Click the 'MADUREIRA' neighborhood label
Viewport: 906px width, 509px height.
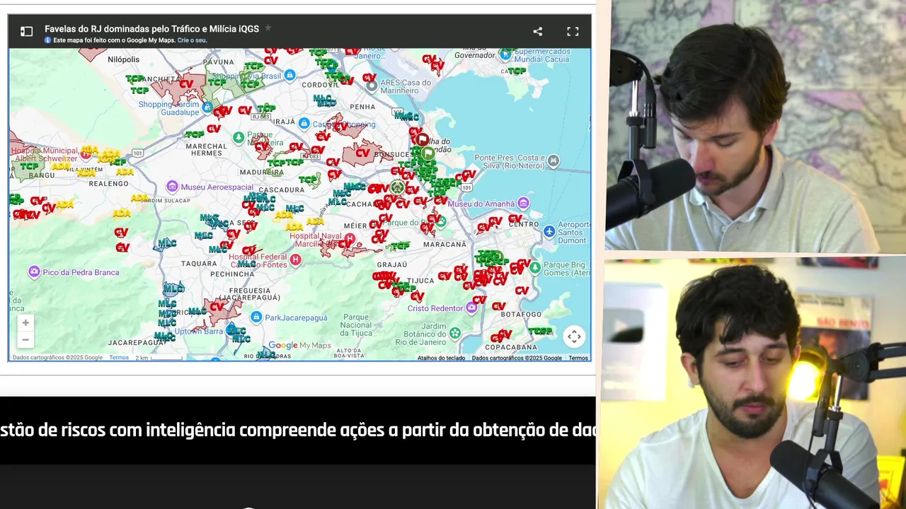click(x=262, y=172)
